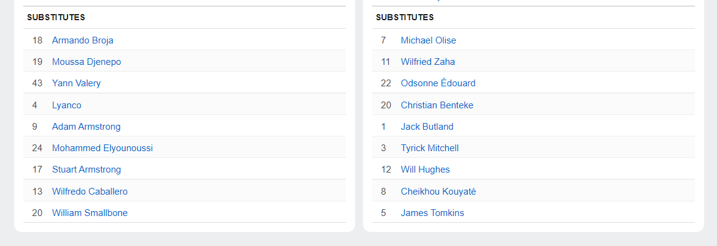Click Tyrick Mitchell's name
The width and height of the screenshot is (717, 246).
click(429, 148)
